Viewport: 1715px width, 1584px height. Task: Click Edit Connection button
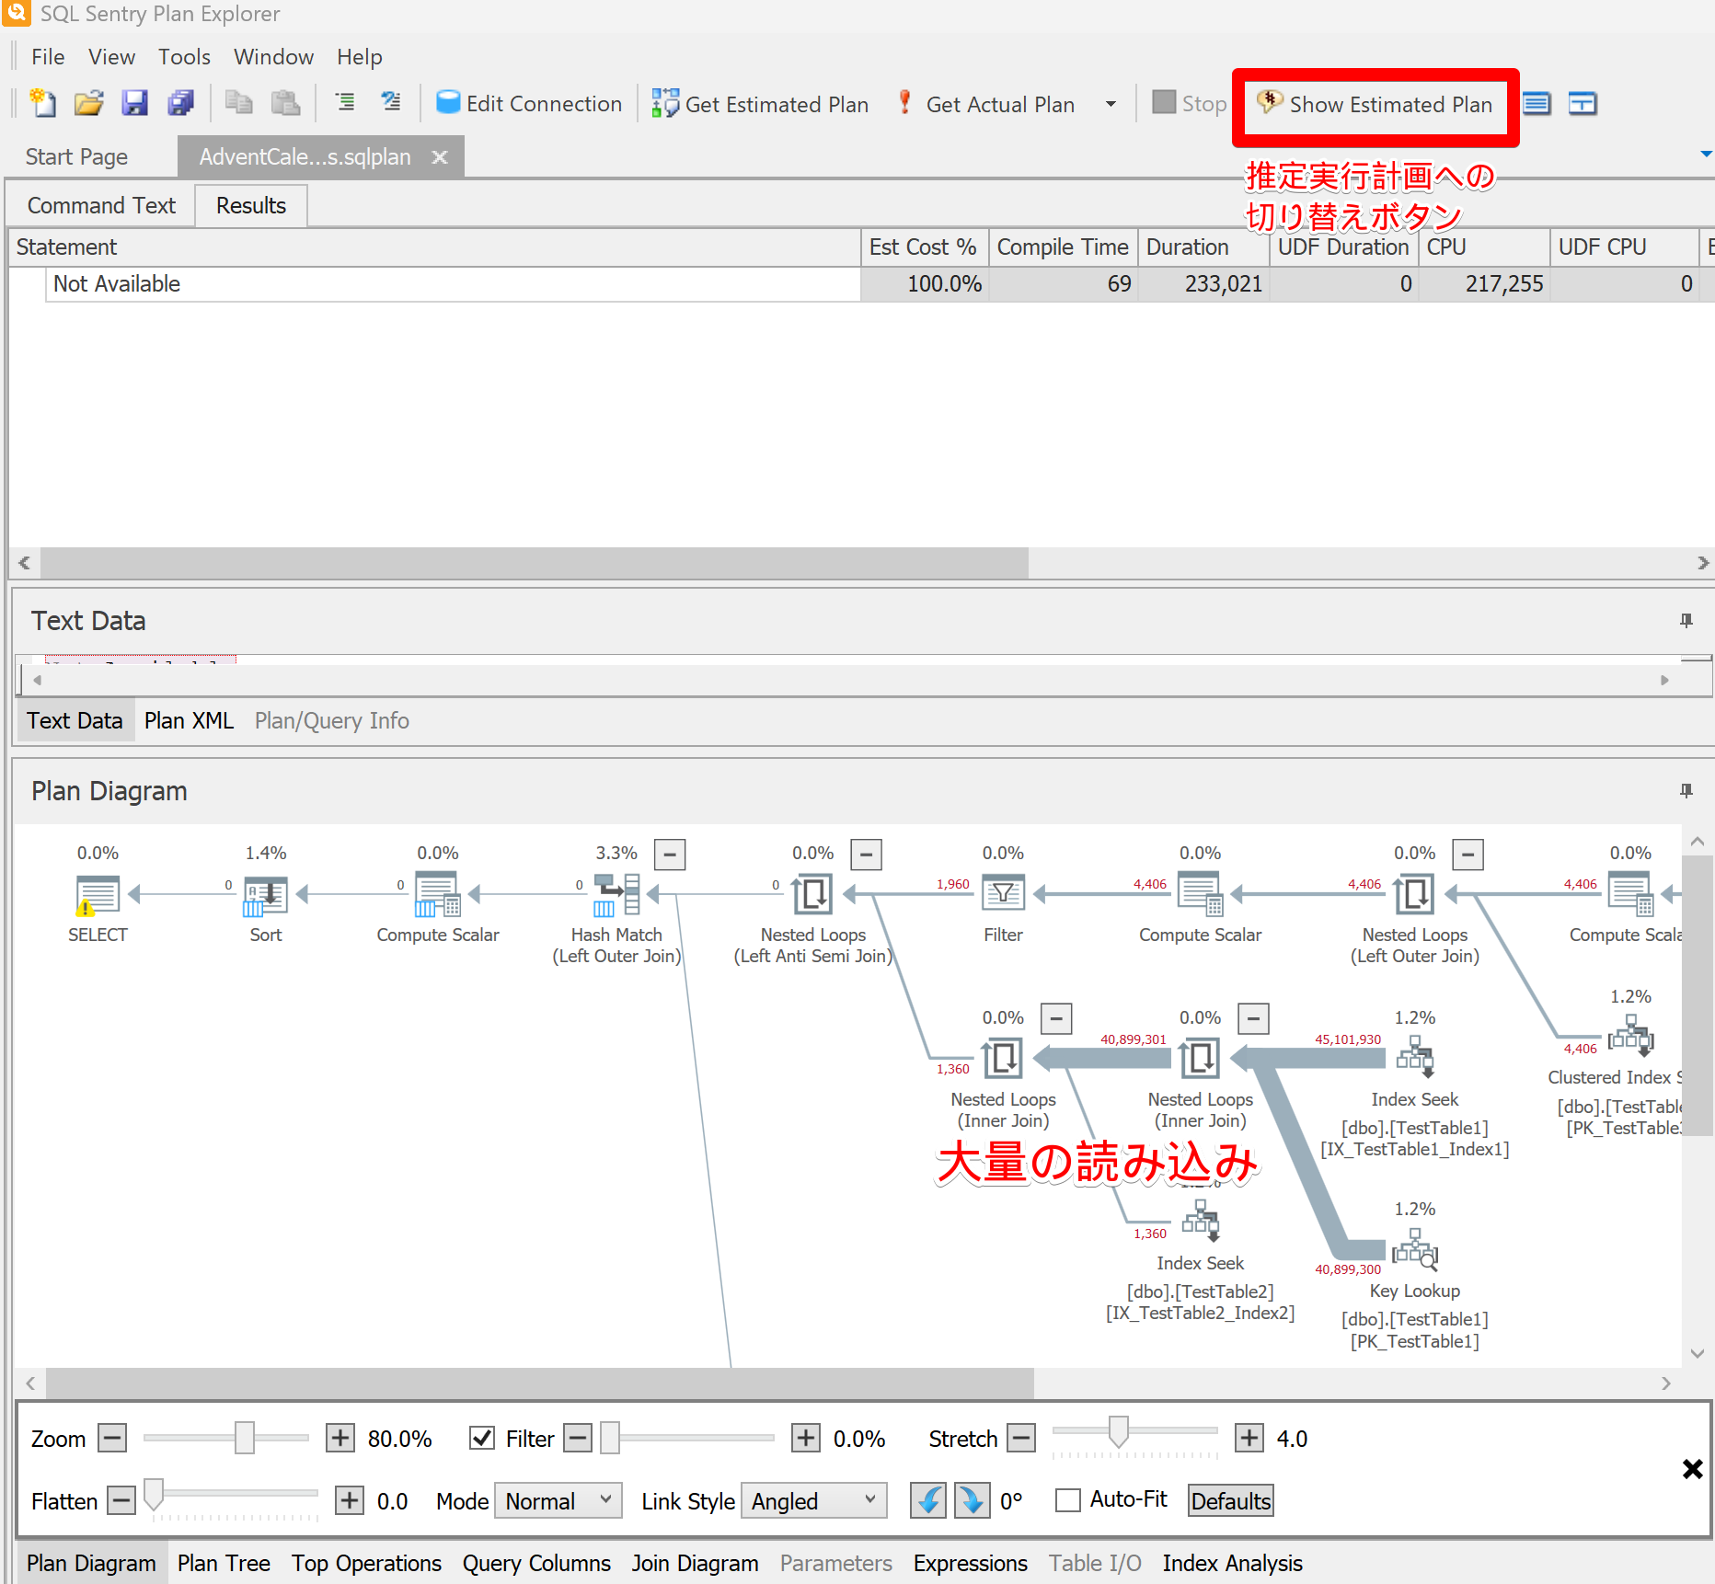tap(529, 104)
